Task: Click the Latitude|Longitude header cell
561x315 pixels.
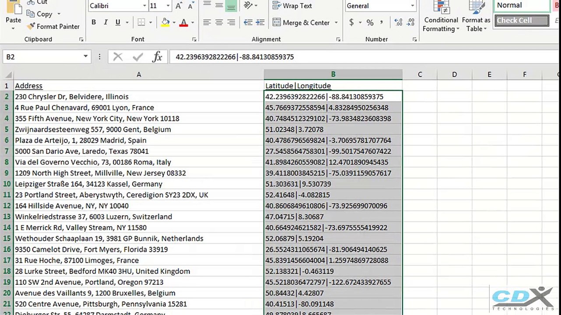Action: point(333,86)
